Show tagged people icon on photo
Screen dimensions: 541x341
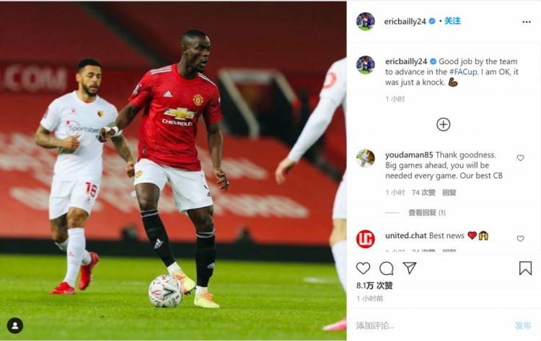coord(15,326)
